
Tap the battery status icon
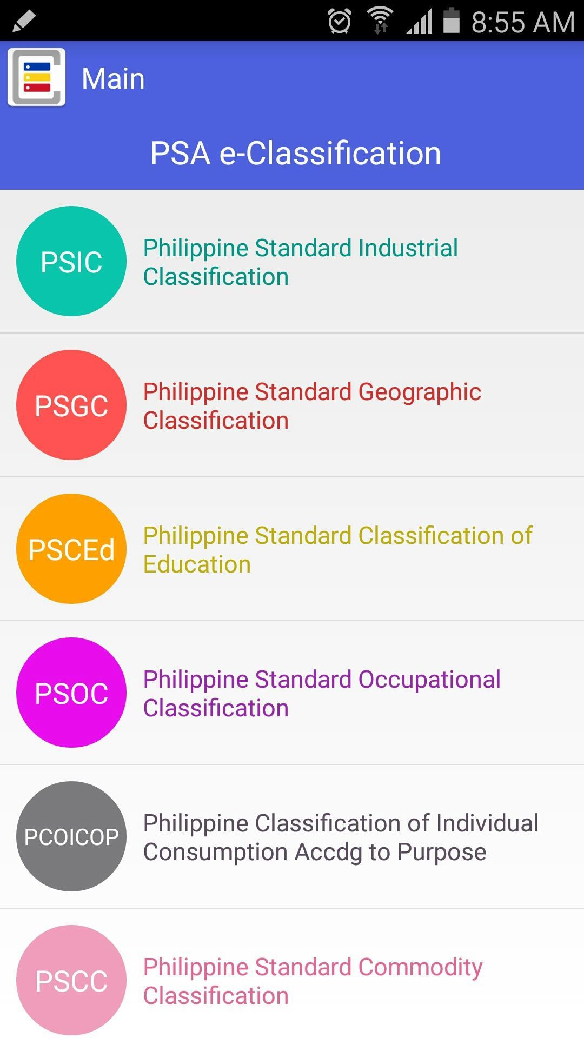pyautogui.click(x=452, y=21)
